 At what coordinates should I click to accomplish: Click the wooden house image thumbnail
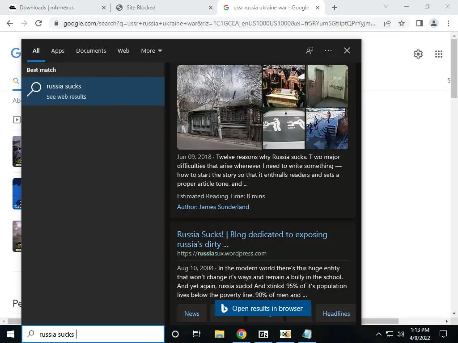click(219, 107)
